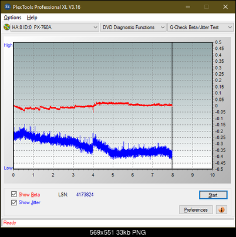Click the LSN value 4173824

click(85, 195)
